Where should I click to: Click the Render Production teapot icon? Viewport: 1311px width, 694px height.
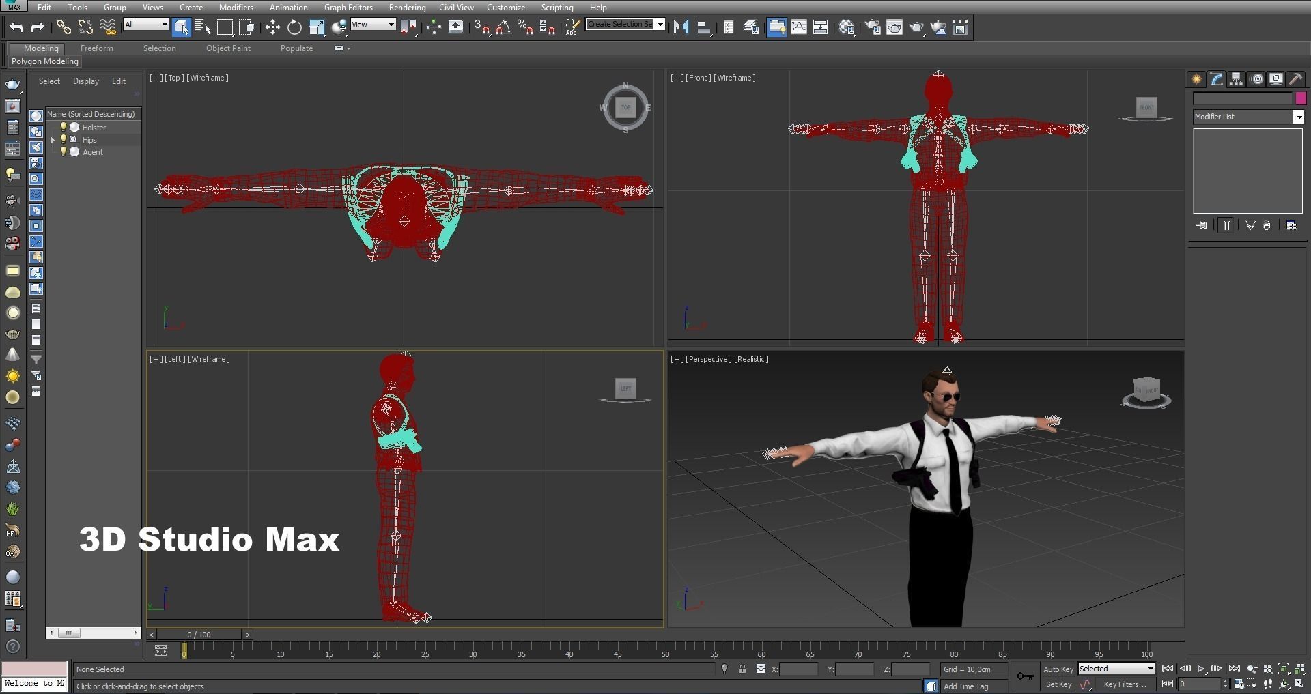tap(916, 27)
